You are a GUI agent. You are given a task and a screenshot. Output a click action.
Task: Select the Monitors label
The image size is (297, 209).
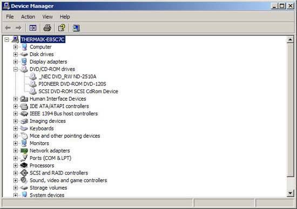point(39,143)
